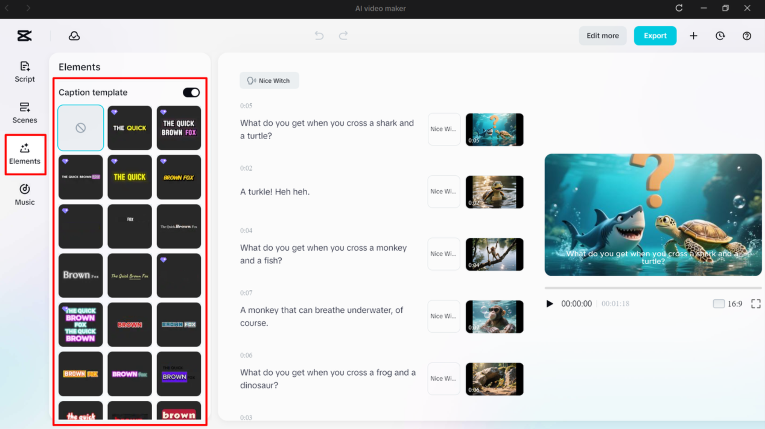
Task: Open the Music panel
Action: click(25, 194)
